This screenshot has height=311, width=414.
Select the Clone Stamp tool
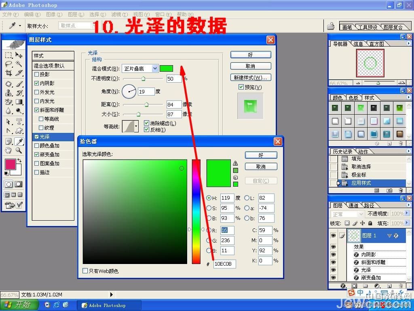click(8, 93)
